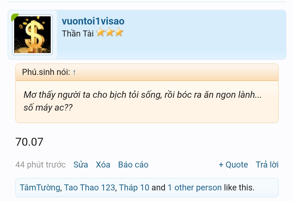Click the green corner badge on avatar
The image size is (294, 201).
(15, 17)
